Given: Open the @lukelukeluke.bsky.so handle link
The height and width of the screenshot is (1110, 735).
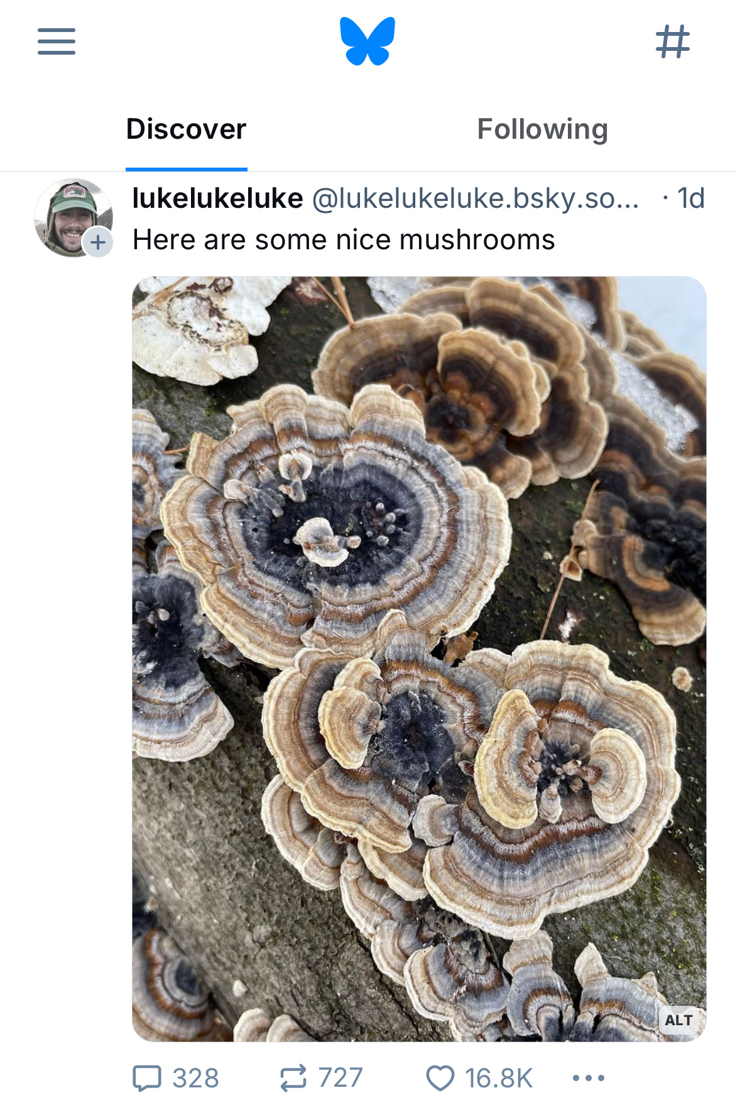Looking at the screenshot, I should tap(476, 198).
